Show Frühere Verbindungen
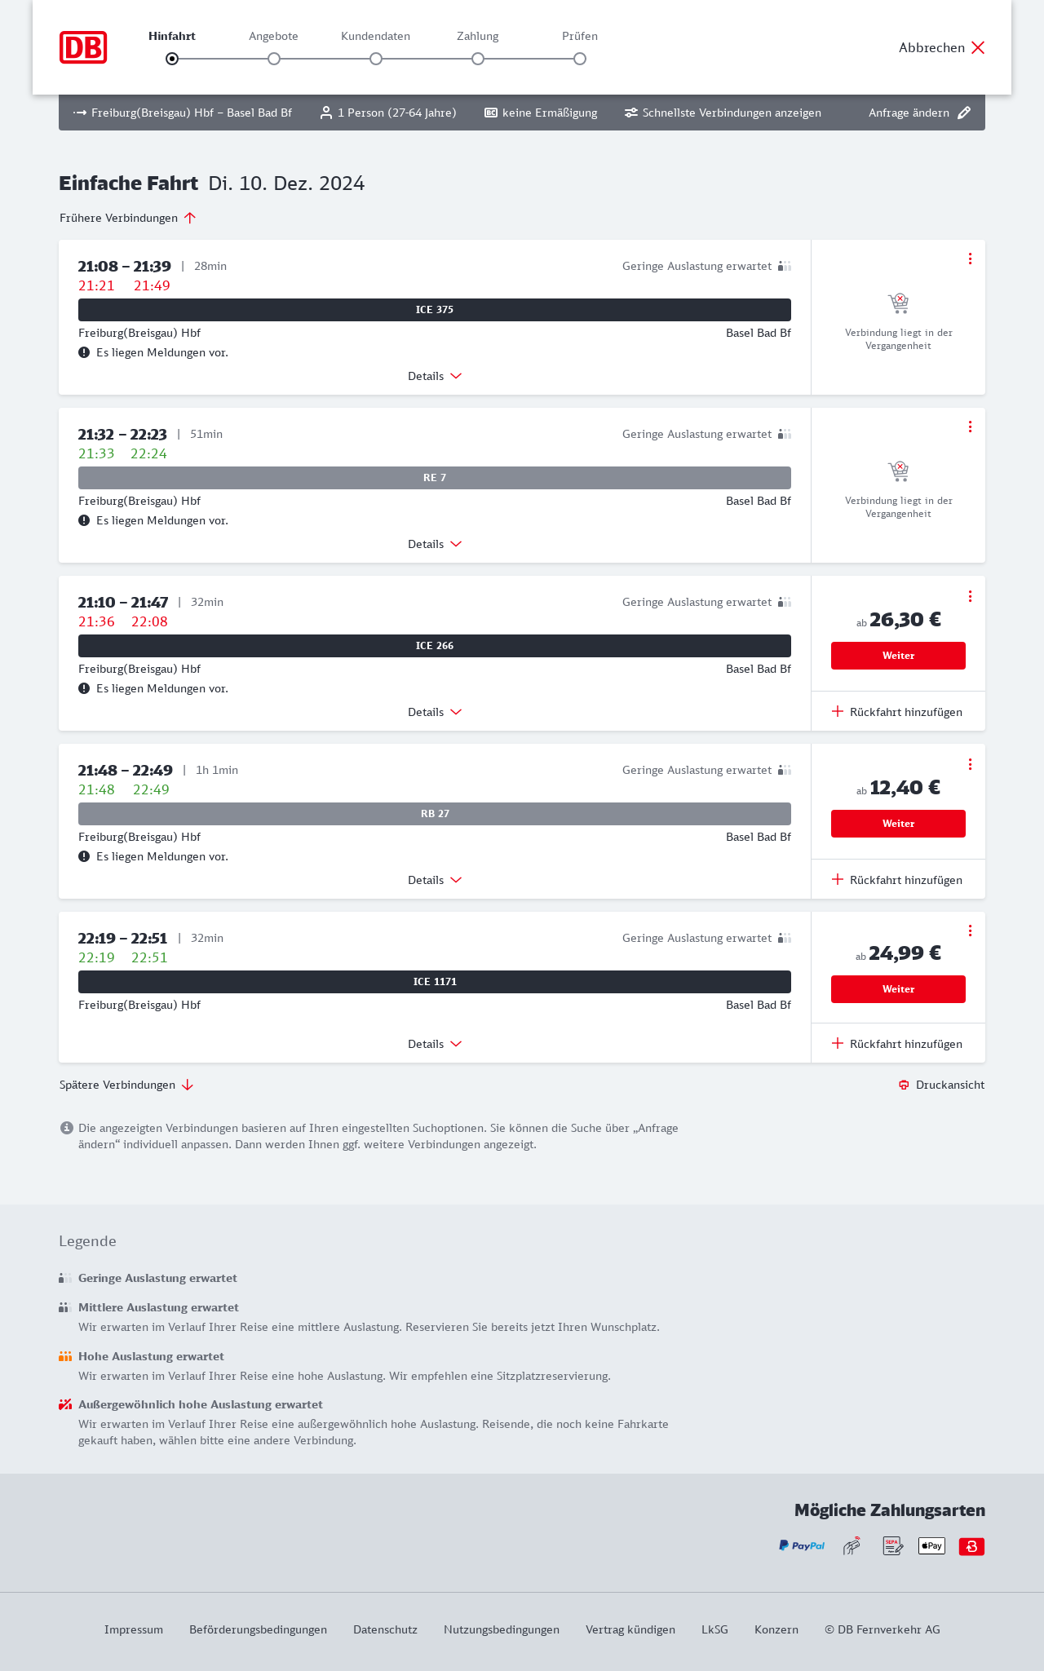Viewport: 1044px width, 1671px height. click(128, 218)
